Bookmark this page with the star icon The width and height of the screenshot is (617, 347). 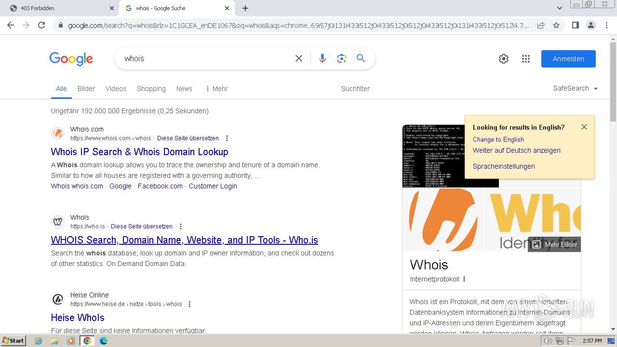coord(556,25)
